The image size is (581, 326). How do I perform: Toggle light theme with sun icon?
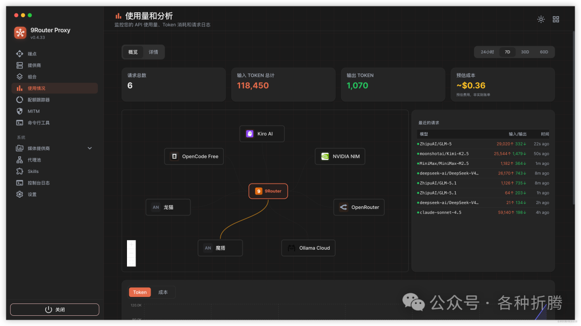coord(541,19)
